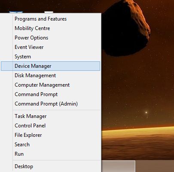174x172 pixels.
Task: Open Disk Management
Action: coord(50,75)
